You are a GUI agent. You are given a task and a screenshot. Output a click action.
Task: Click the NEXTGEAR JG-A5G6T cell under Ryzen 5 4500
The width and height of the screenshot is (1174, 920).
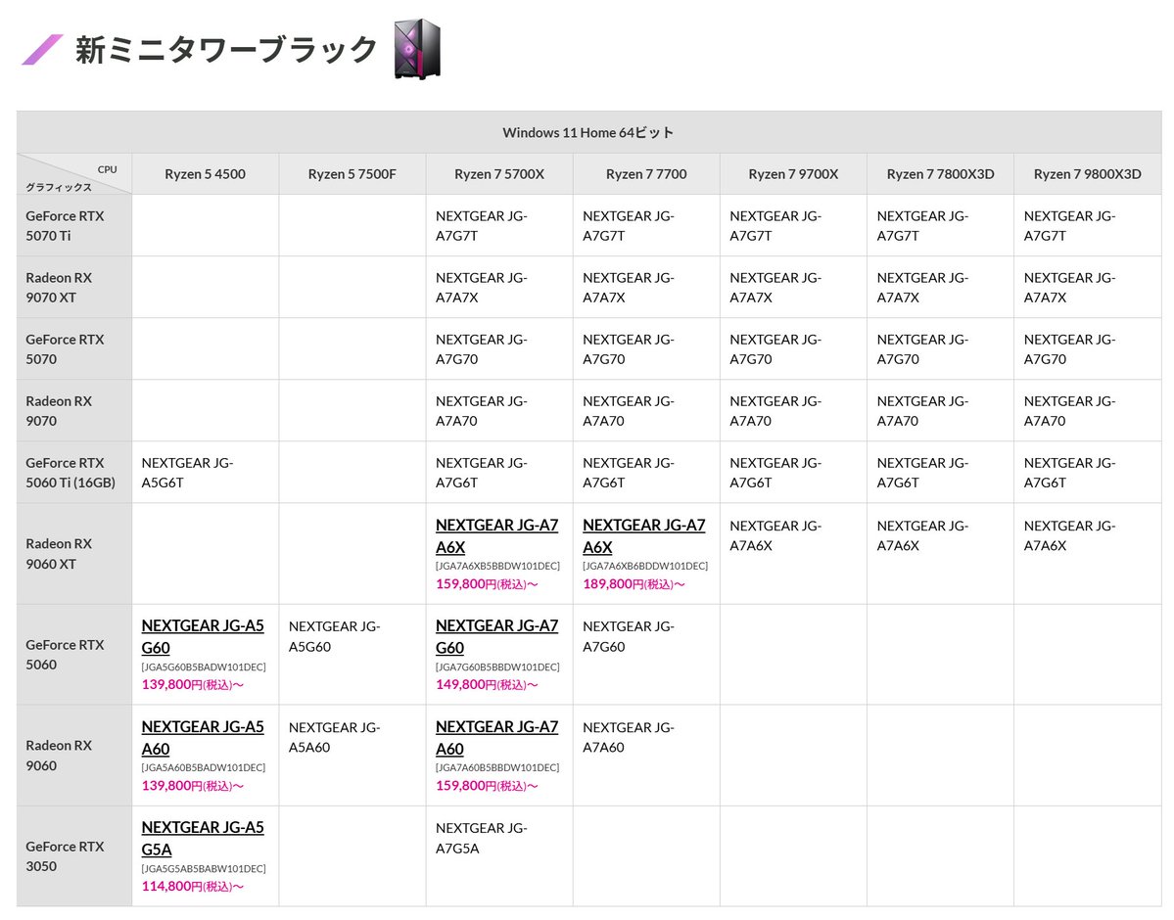205,472
